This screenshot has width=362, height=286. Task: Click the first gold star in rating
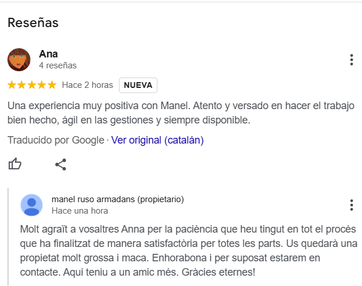[12, 85]
